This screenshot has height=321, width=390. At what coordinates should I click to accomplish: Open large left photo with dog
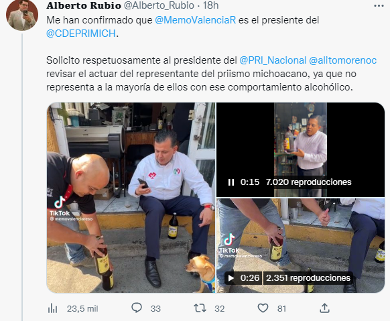click(x=131, y=198)
